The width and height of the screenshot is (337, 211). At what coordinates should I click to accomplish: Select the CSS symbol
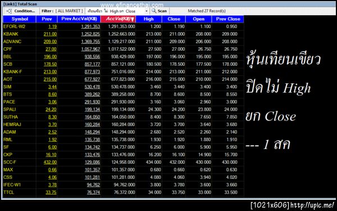[8, 177]
